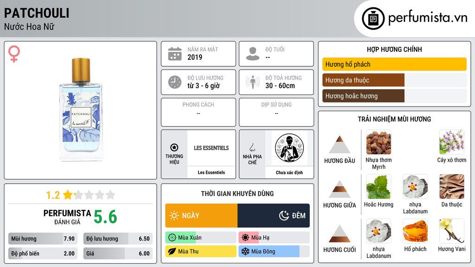Viewport: 475px width, 267px height.
Task: Click the star badge icon above Thương hiệu
Action: pos(174,147)
